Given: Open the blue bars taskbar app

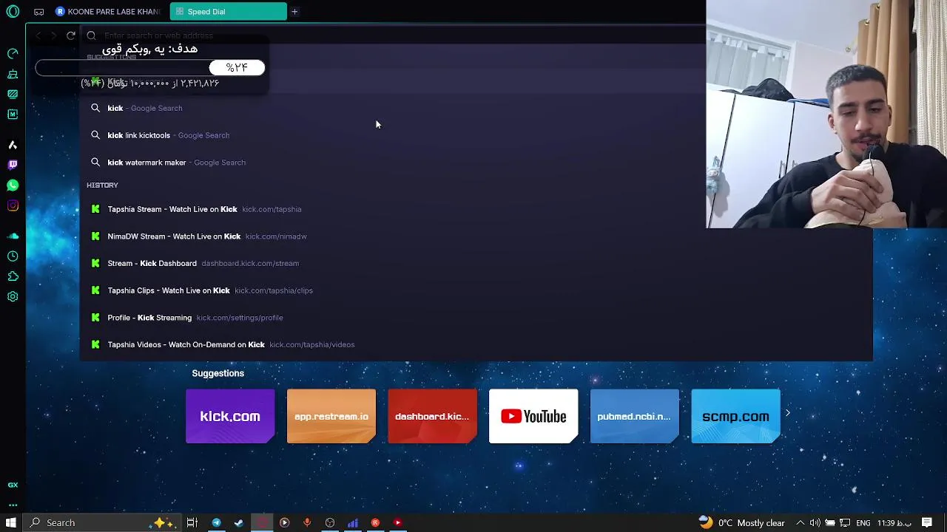Looking at the screenshot, I should [353, 522].
